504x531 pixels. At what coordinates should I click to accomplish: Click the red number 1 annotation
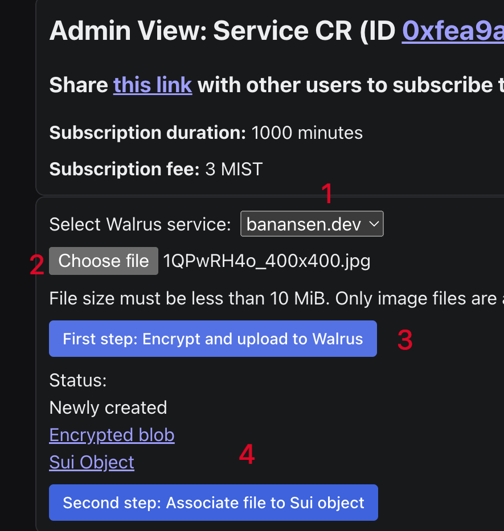pyautogui.click(x=327, y=195)
